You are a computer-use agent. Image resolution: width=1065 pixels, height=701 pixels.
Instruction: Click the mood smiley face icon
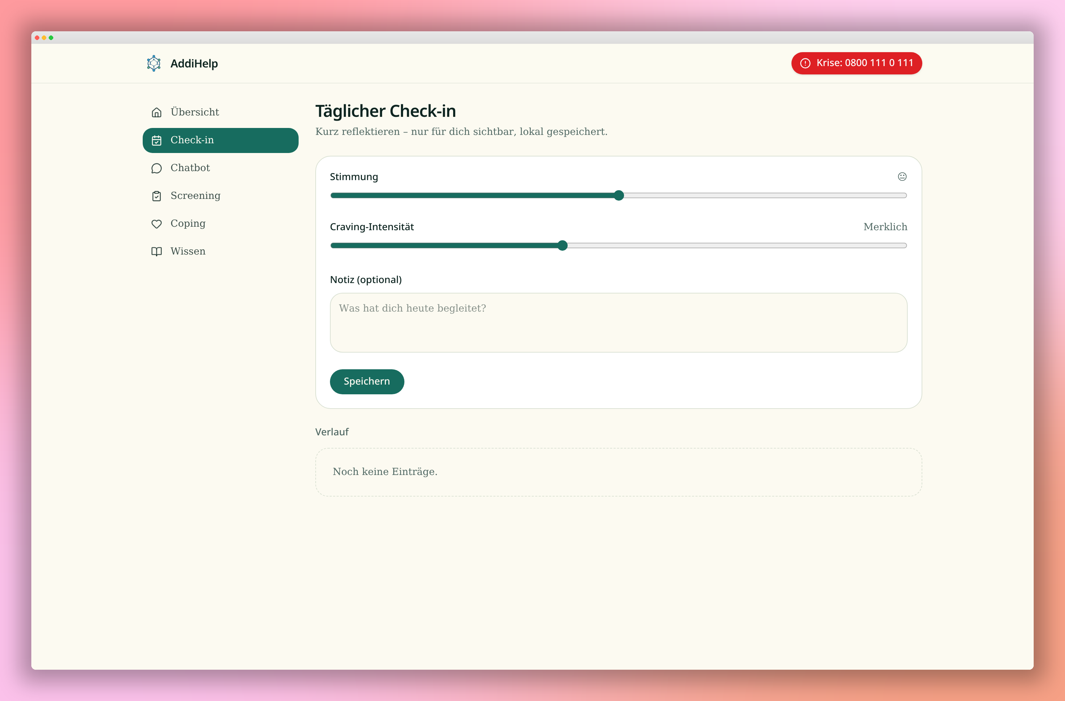902,177
